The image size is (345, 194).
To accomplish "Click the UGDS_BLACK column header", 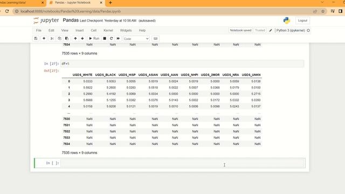I will (106, 75).
